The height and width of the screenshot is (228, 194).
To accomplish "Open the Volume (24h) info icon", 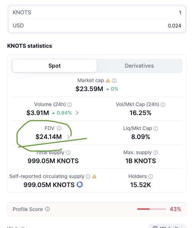I will tap(70, 105).
